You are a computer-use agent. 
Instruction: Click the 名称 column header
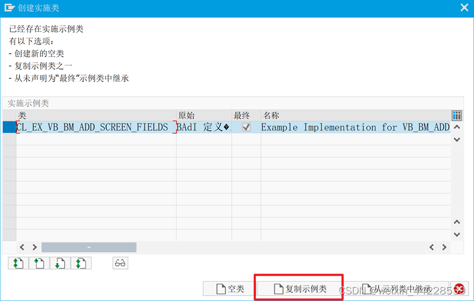356,115
